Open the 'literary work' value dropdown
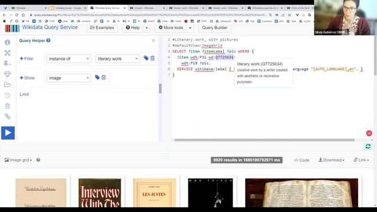377x212 pixels. click(118, 59)
